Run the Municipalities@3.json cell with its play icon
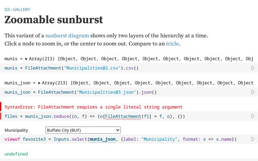258x161 pixels. [x=253, y=92]
